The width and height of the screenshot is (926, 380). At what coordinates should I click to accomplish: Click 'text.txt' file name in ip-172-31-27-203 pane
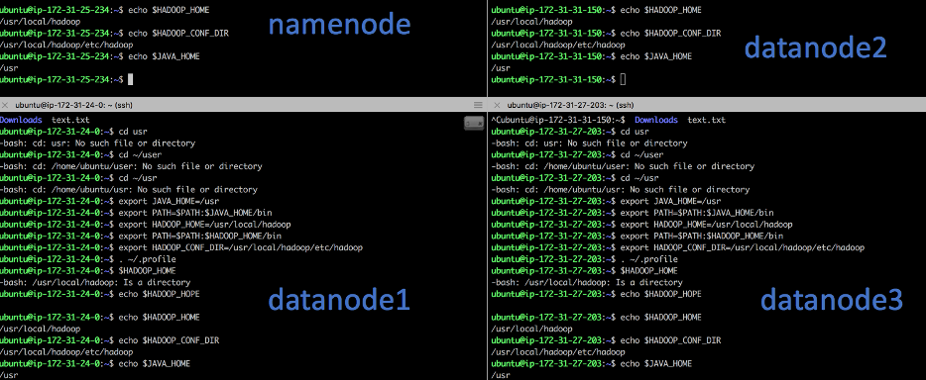tap(706, 120)
